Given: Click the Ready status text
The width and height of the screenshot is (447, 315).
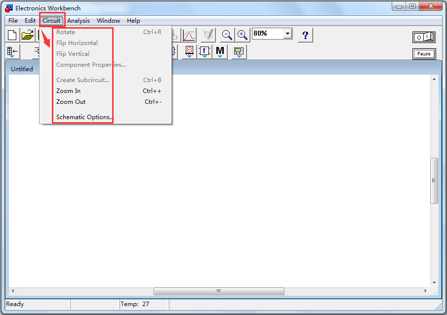Looking at the screenshot, I should tap(15, 304).
